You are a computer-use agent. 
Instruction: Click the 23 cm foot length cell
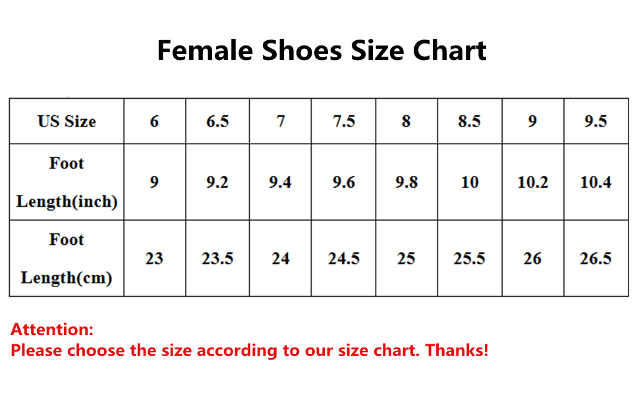click(x=155, y=259)
